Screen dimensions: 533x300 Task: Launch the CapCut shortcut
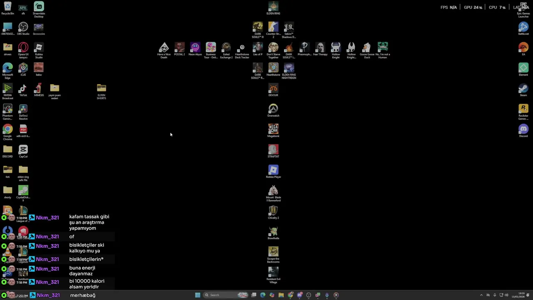pos(23,151)
